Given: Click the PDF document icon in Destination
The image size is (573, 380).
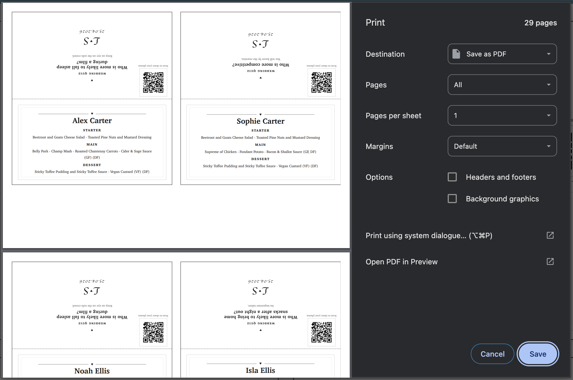Looking at the screenshot, I should point(456,54).
